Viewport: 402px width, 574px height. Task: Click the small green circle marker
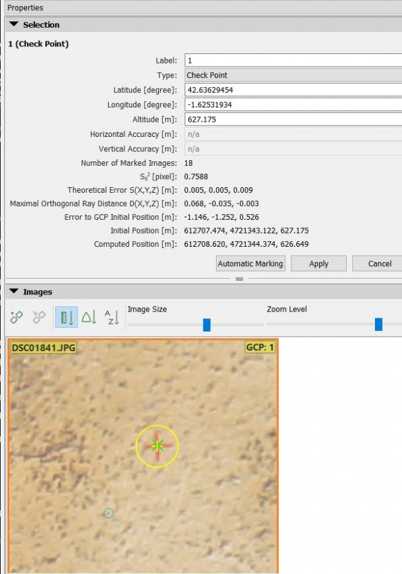coord(109,513)
